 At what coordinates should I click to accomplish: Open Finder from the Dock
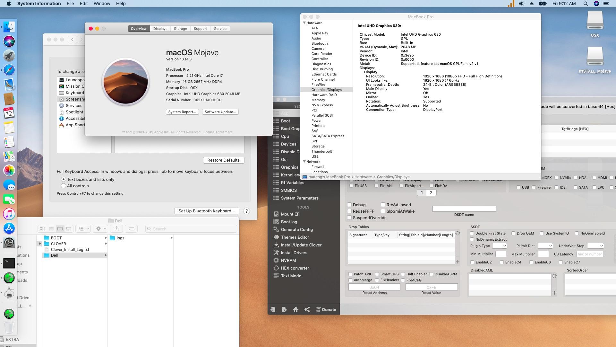tap(9, 27)
